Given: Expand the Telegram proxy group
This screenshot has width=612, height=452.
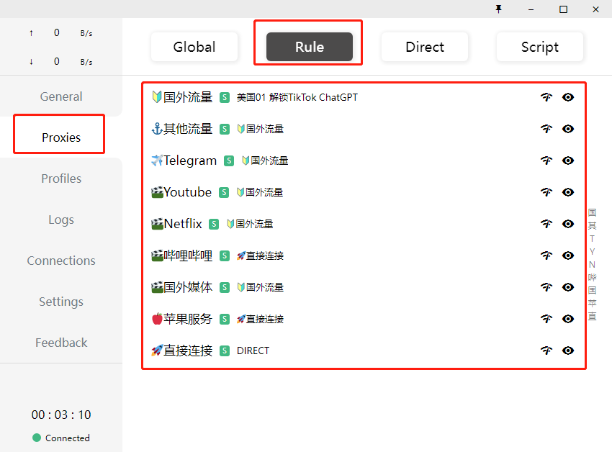Looking at the screenshot, I should [363, 161].
